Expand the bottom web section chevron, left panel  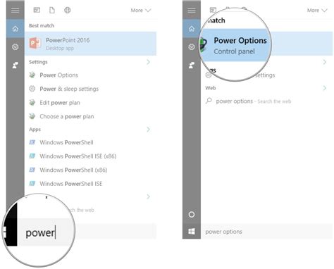tap(148, 196)
